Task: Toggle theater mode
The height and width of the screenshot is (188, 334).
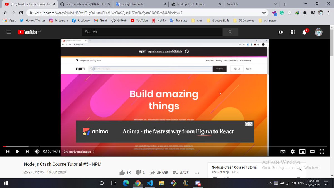Action: pyautogui.click(x=312, y=152)
